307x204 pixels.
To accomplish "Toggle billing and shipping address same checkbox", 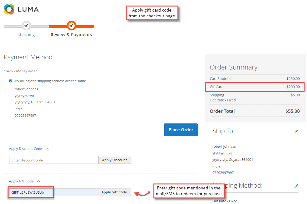I will coord(11,81).
